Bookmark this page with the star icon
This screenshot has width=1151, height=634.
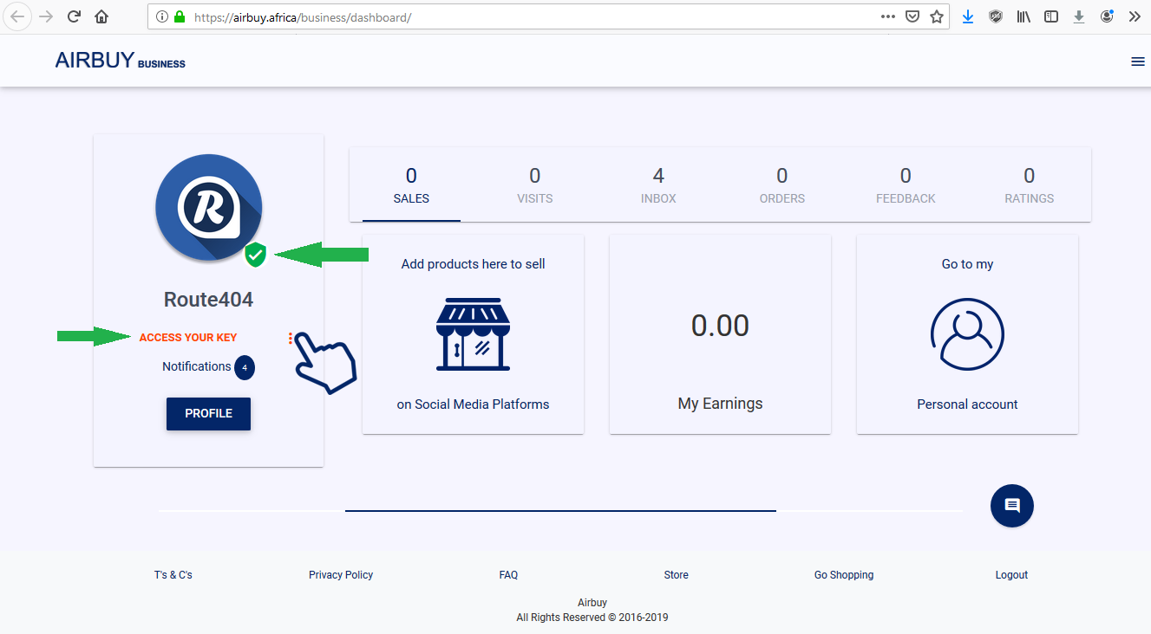(937, 16)
